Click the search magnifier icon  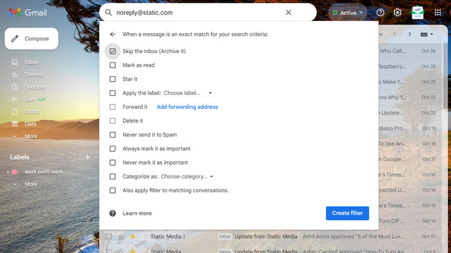point(108,12)
